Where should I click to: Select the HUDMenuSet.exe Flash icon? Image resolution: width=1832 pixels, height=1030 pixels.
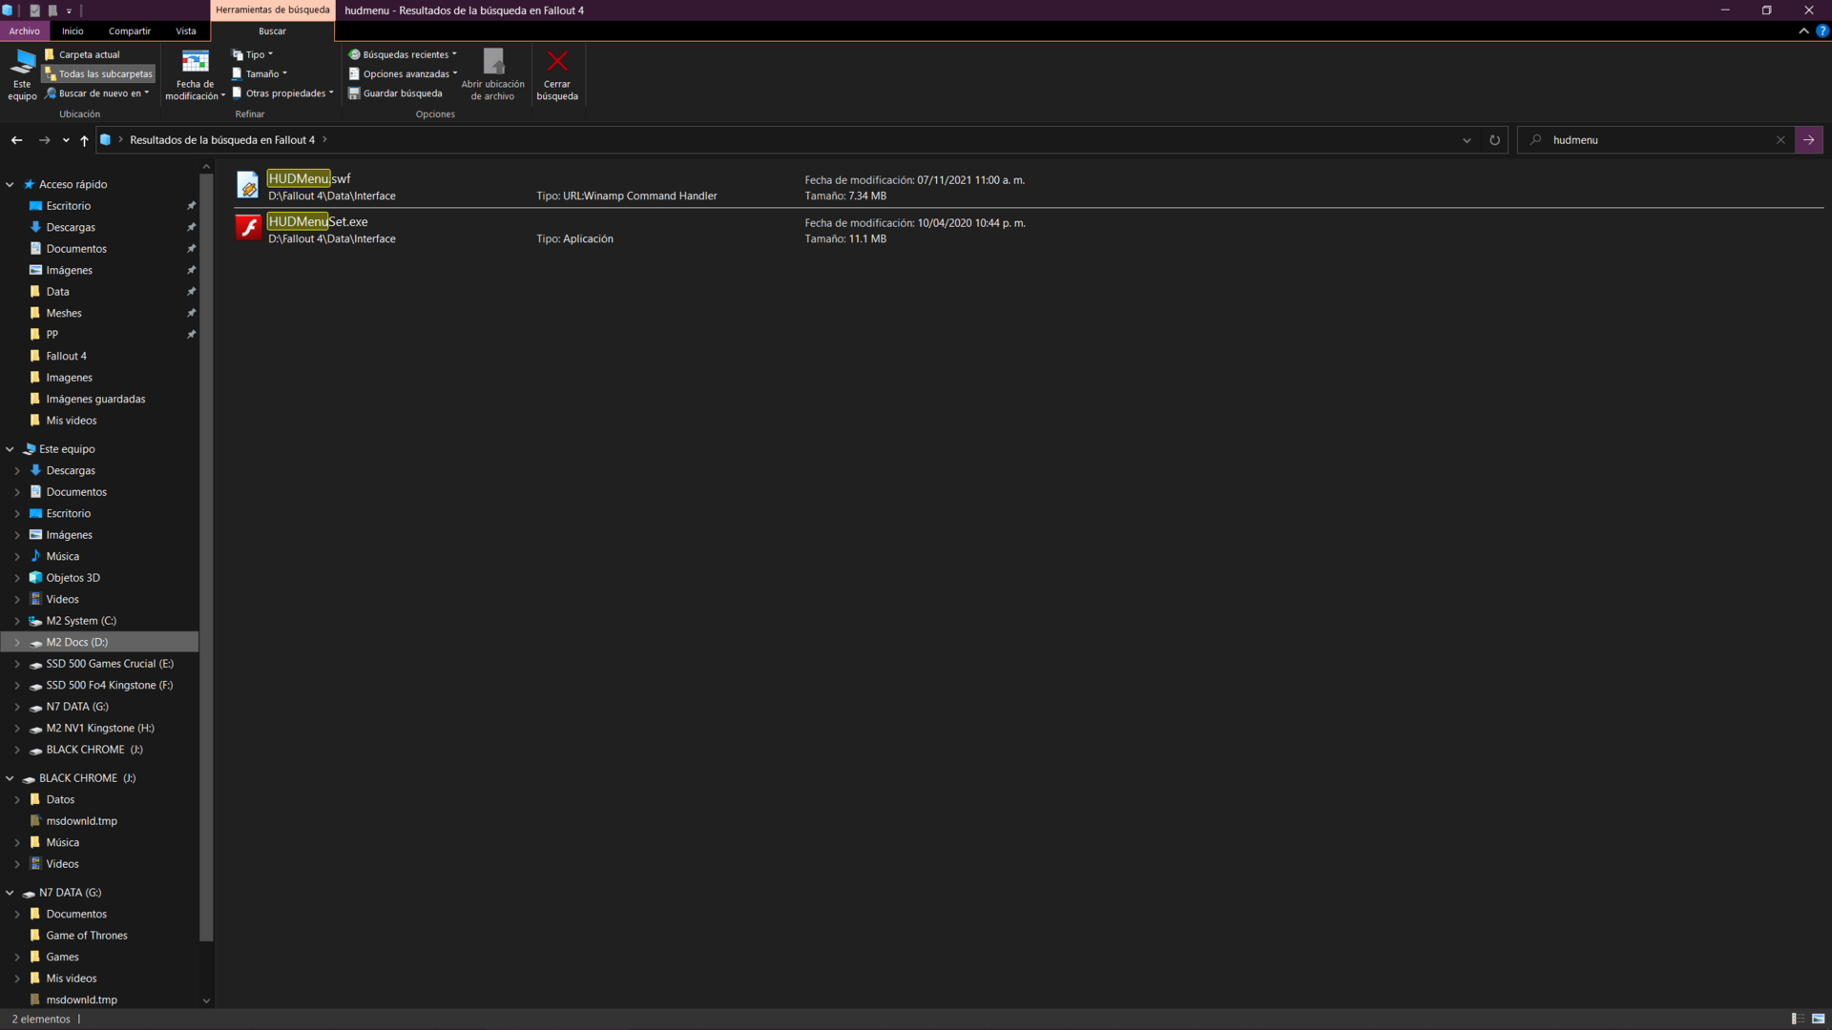248,228
